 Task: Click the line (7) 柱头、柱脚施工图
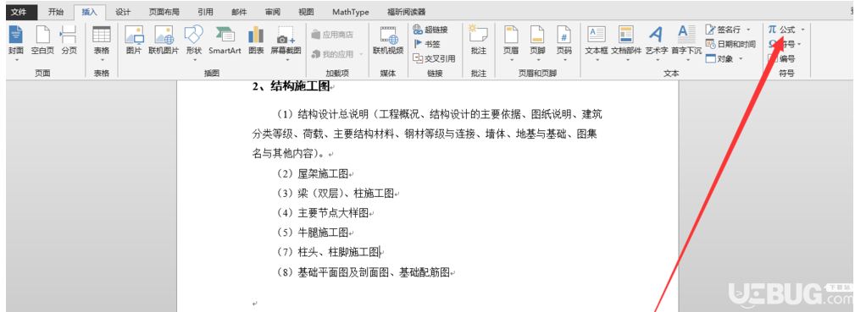point(328,252)
